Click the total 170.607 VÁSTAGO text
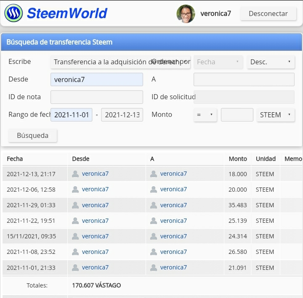The height and width of the screenshot is (298, 303). click(x=96, y=285)
